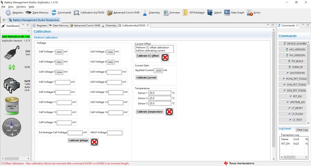Focus the Ext Average Cell Voltage field
The image size is (311, 166).
75,133
